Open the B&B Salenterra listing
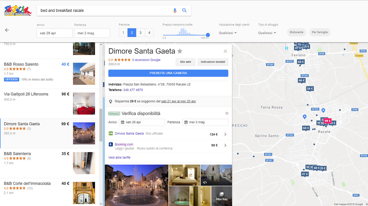 coord(50,163)
